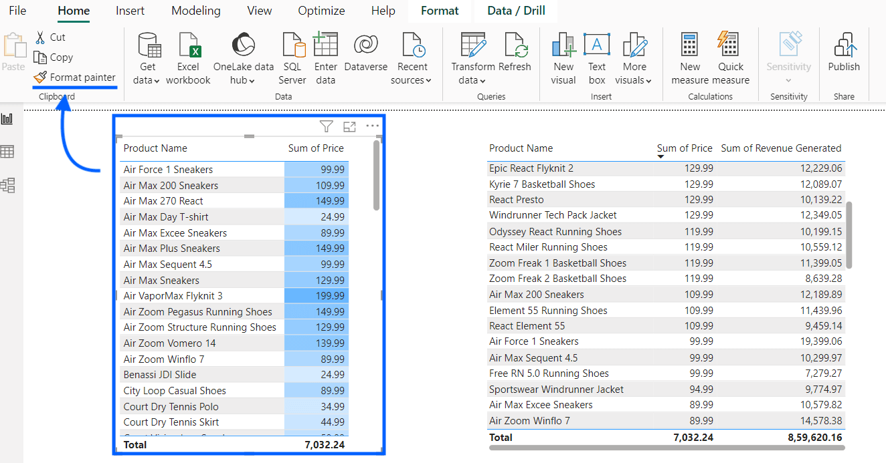Open the View tab
Screen dimensions: 886x463
click(260, 11)
